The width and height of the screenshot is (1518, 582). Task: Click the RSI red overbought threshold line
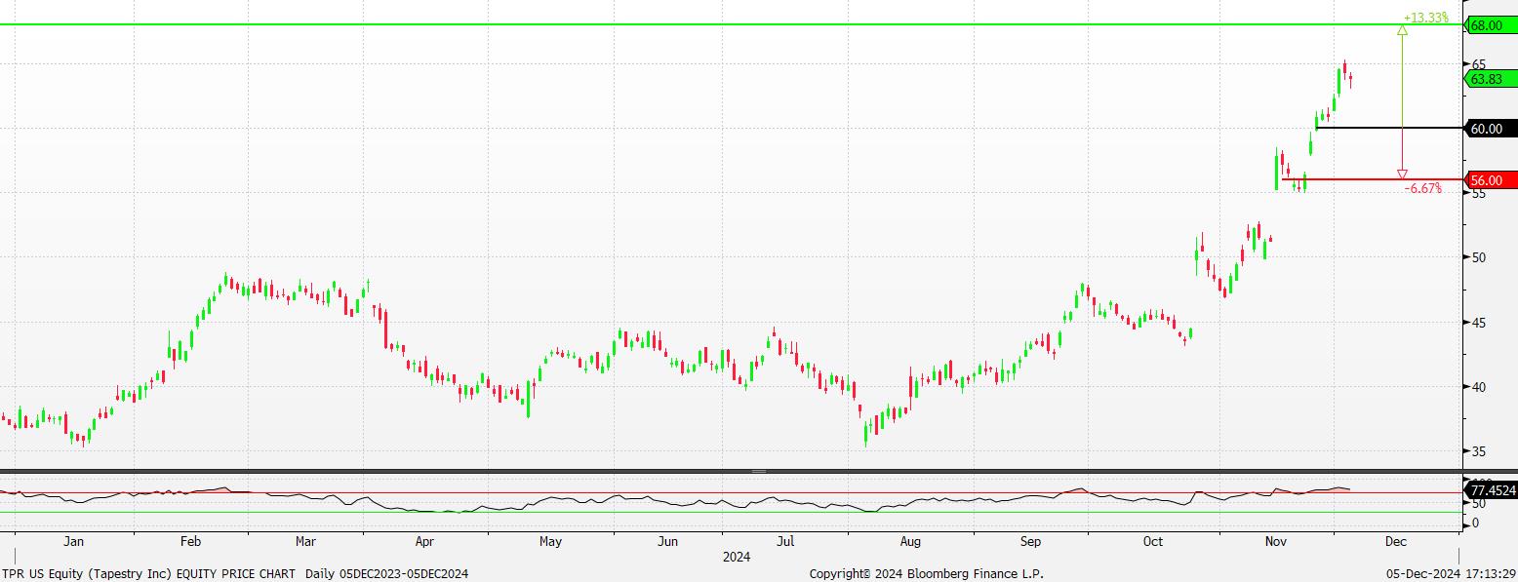point(732,492)
